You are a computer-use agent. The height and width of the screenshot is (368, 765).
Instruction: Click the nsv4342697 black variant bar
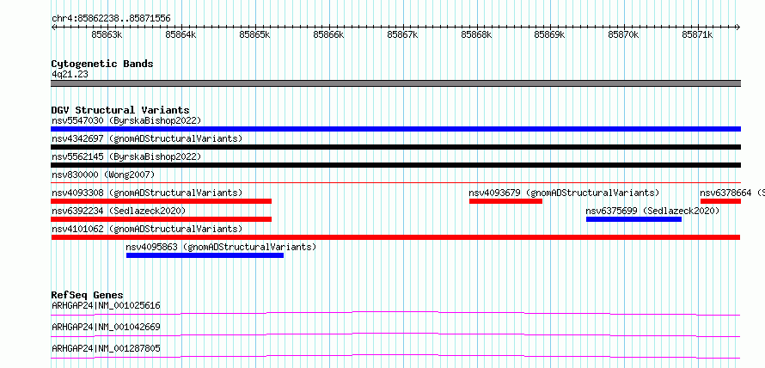tap(395, 147)
